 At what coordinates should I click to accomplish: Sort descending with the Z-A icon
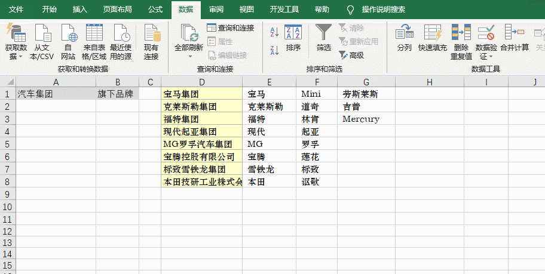[274, 50]
